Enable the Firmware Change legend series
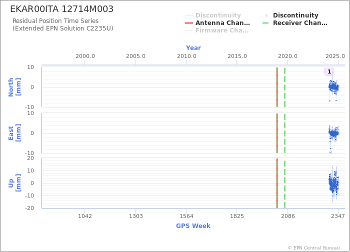Screen dimensions: 350x252 [216, 30]
